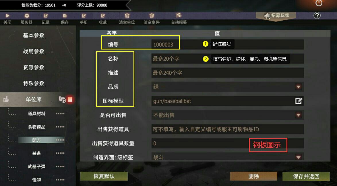
Task: Open the help question mark icon
Action: click(x=317, y=15)
